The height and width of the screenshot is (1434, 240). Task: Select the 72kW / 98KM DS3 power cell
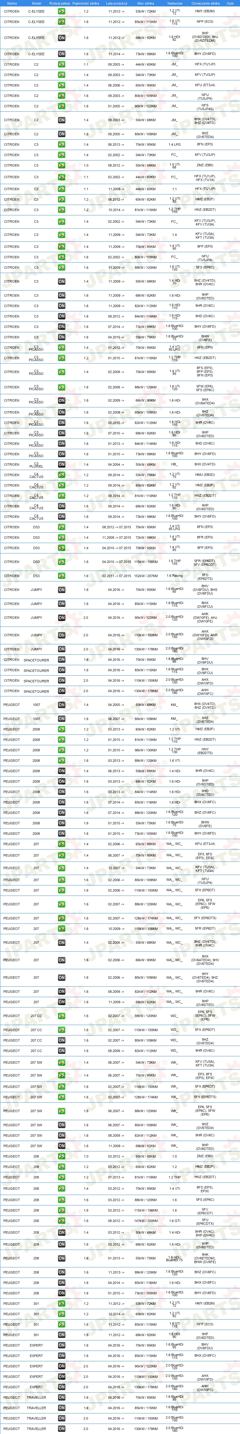pyautogui.click(x=146, y=538)
